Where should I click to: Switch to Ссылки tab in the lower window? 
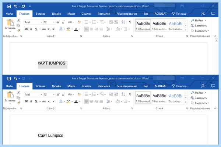87,86
